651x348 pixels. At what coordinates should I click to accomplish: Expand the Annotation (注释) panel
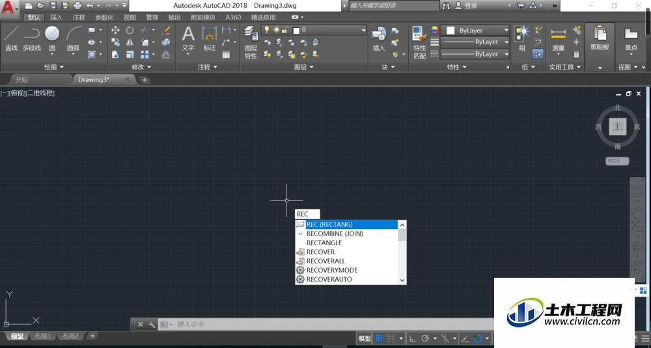[208, 67]
